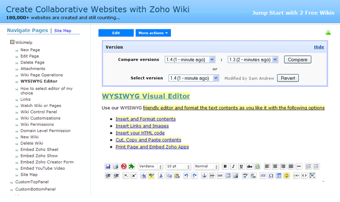Click the blue Edit button
The width and height of the screenshot is (340, 202).
click(x=116, y=33)
